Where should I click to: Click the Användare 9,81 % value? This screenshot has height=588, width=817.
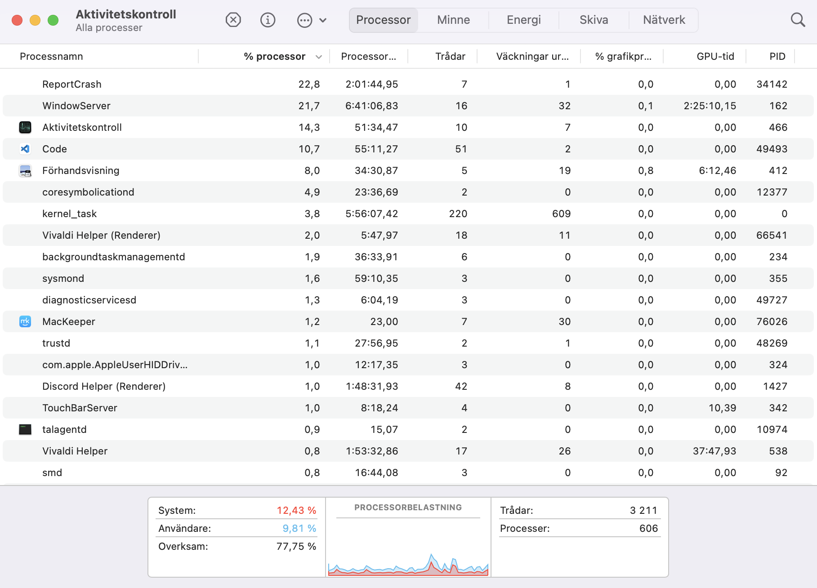tap(299, 528)
